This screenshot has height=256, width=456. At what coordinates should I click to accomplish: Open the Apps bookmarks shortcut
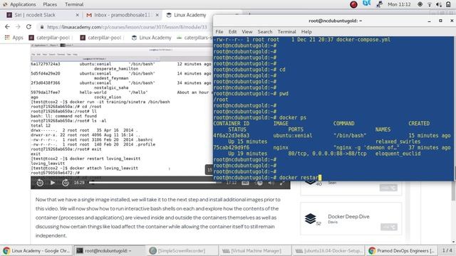point(14,38)
